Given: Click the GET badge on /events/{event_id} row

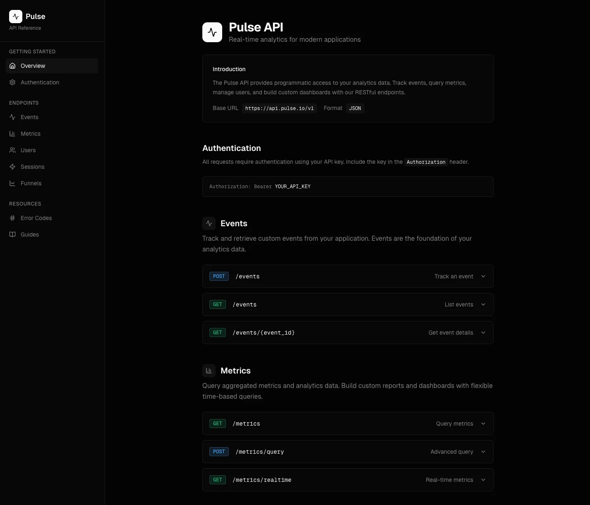Looking at the screenshot, I should pyautogui.click(x=218, y=333).
